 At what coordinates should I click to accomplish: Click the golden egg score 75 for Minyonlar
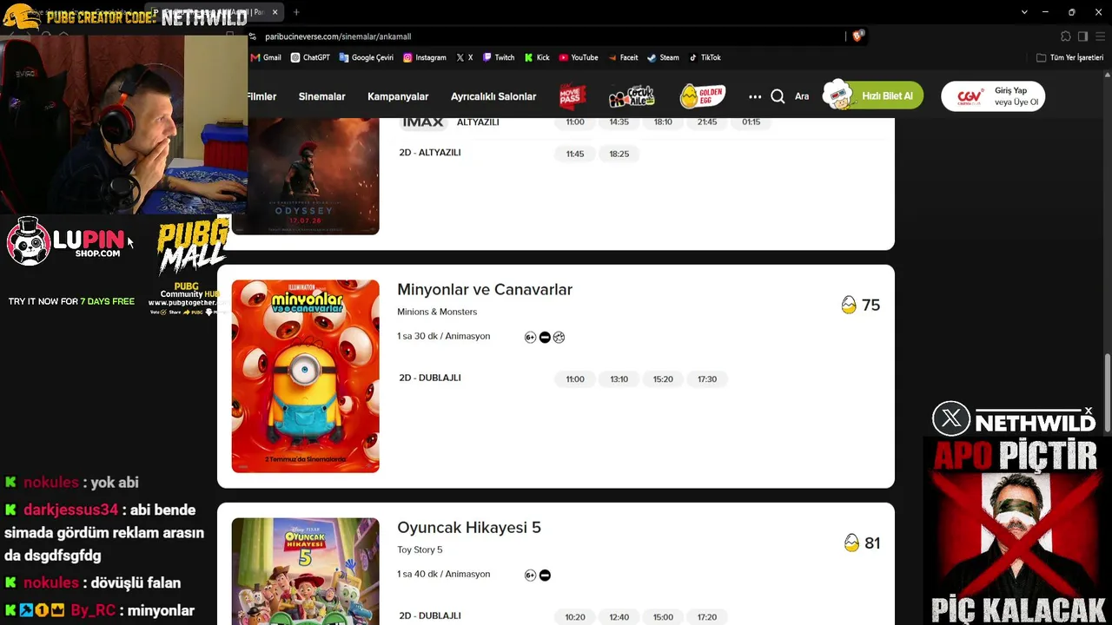(x=861, y=305)
